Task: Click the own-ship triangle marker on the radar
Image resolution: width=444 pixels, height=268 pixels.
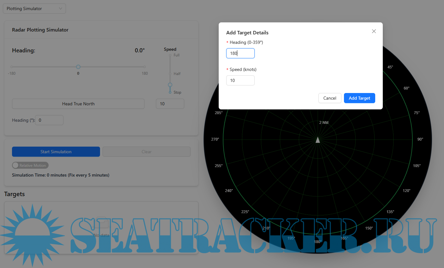Action: 318,139
